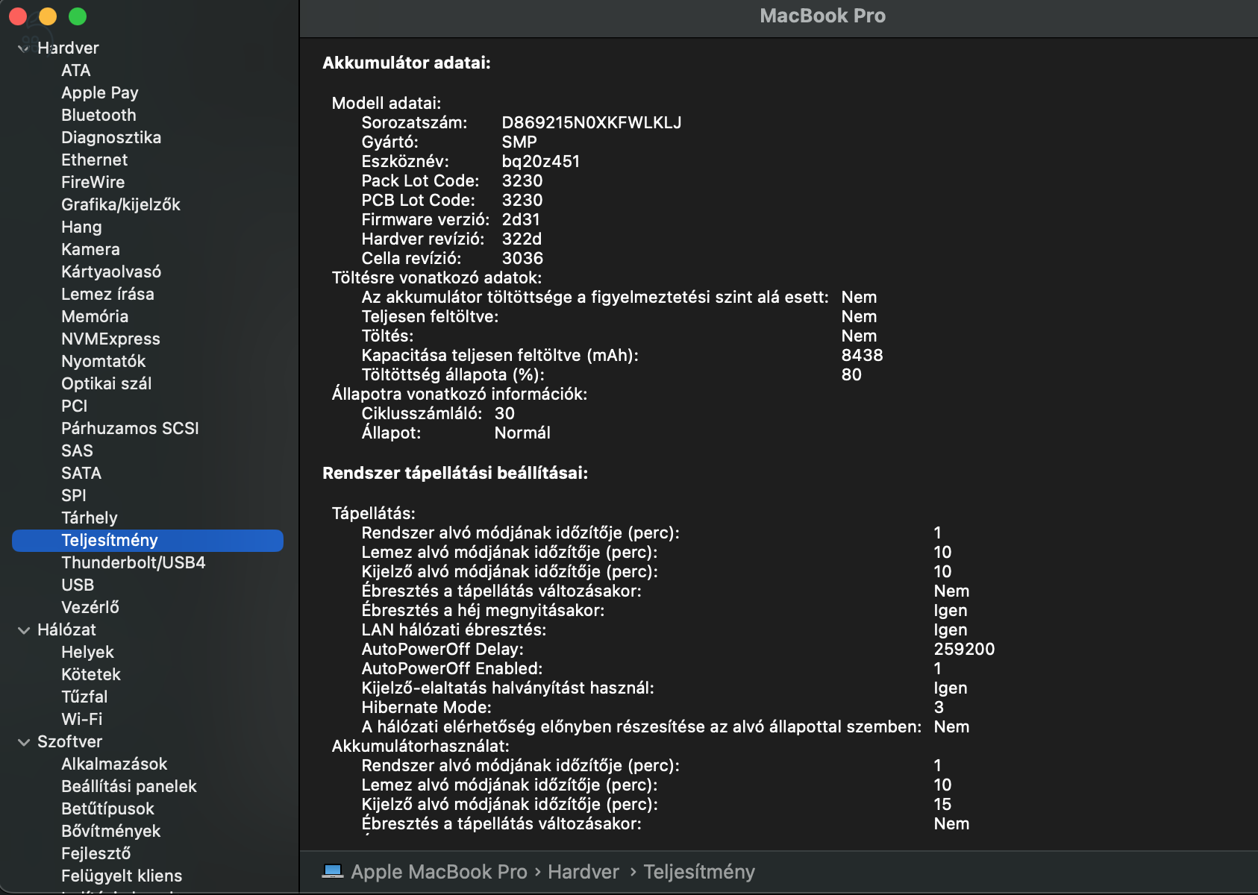Choose Ethernet in the sidebar
The image size is (1258, 895).
tap(94, 160)
